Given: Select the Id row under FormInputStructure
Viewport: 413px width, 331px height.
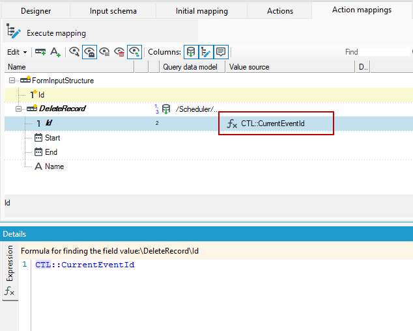Looking at the screenshot, I should 208,95.
